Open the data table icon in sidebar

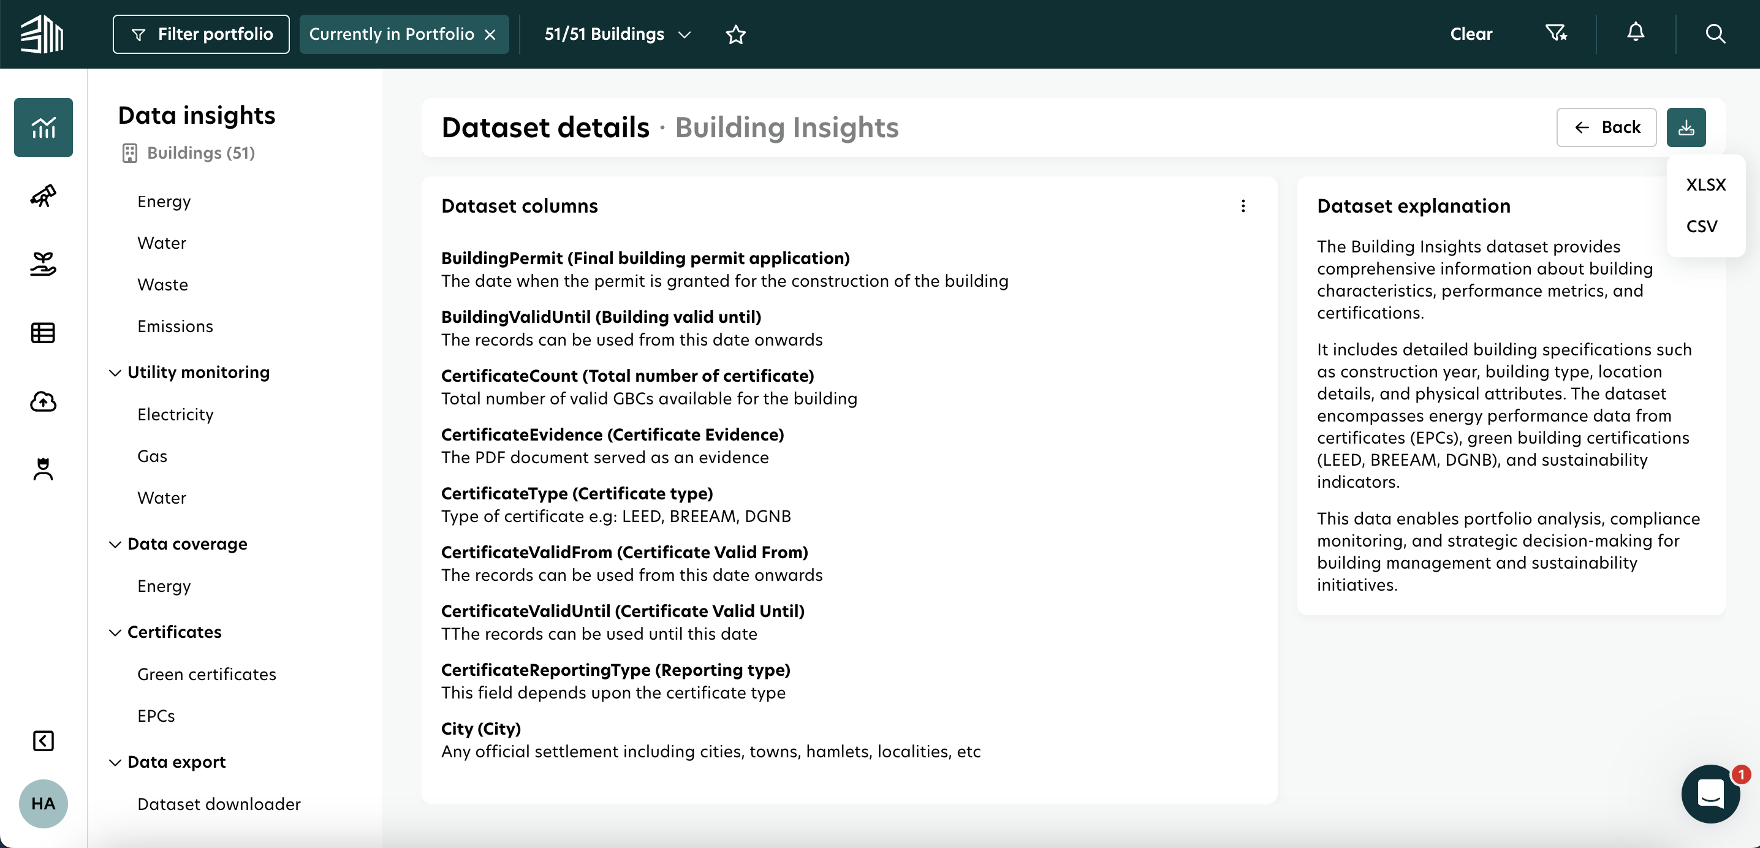click(42, 333)
